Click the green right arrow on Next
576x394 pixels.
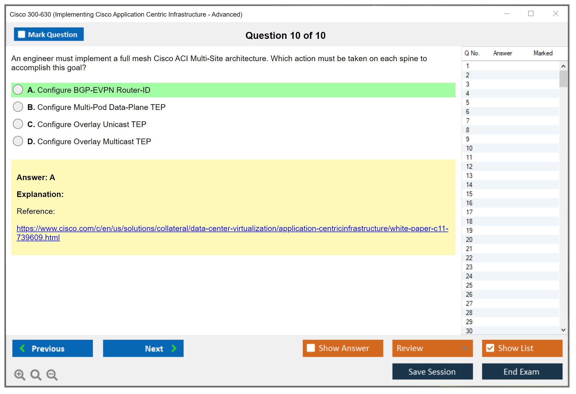[x=174, y=348]
